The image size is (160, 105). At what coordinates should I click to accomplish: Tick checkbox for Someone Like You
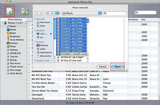pos(29,71)
